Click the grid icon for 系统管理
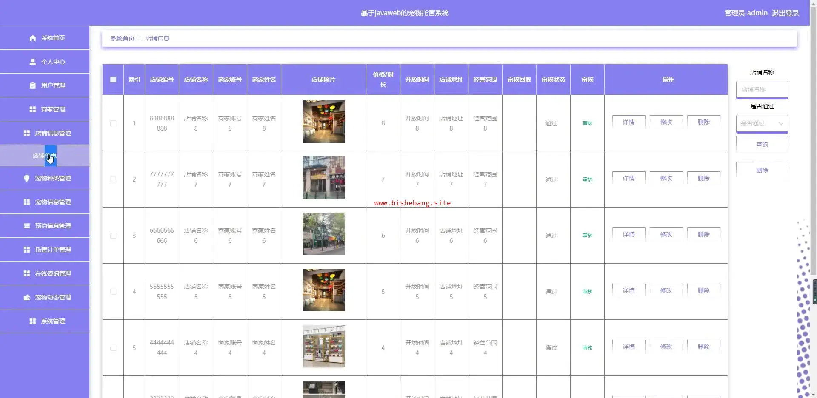The width and height of the screenshot is (817, 398). click(33, 321)
